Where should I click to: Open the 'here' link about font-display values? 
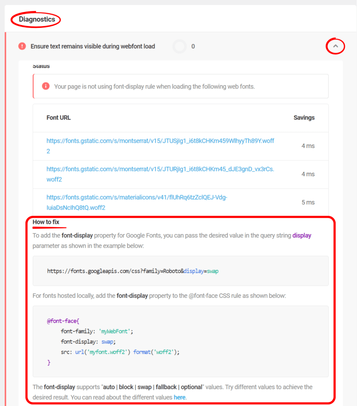(x=179, y=397)
